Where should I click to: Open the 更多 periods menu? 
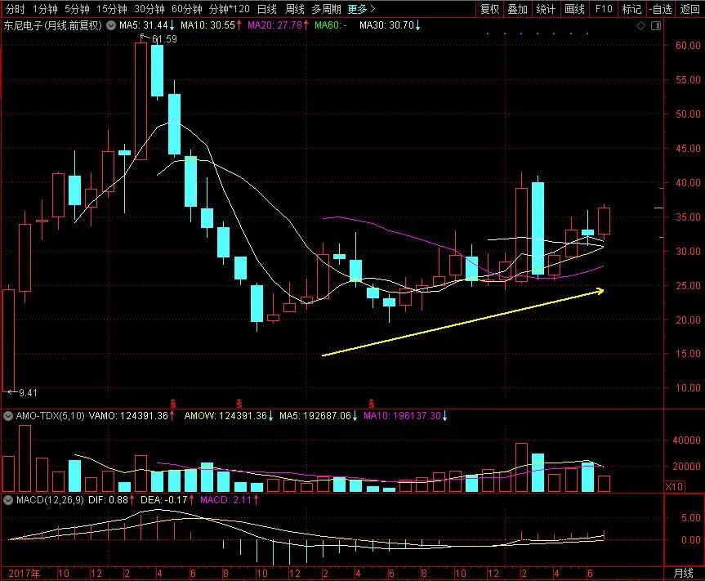[361, 9]
